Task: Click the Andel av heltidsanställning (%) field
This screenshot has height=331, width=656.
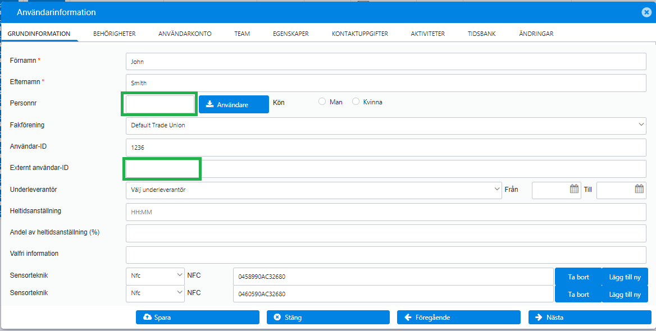Action: click(386, 233)
